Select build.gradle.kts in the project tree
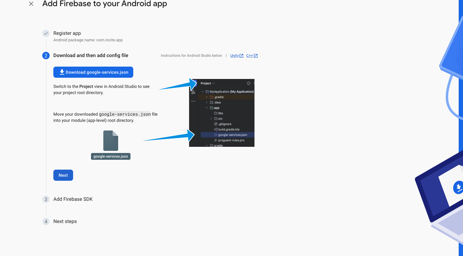Image resolution: width=463 pixels, height=256 pixels. pos(229,130)
